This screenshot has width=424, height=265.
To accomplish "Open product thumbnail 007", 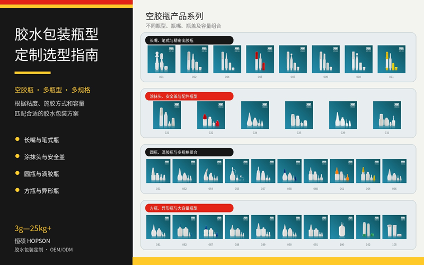I will [x=293, y=59].
